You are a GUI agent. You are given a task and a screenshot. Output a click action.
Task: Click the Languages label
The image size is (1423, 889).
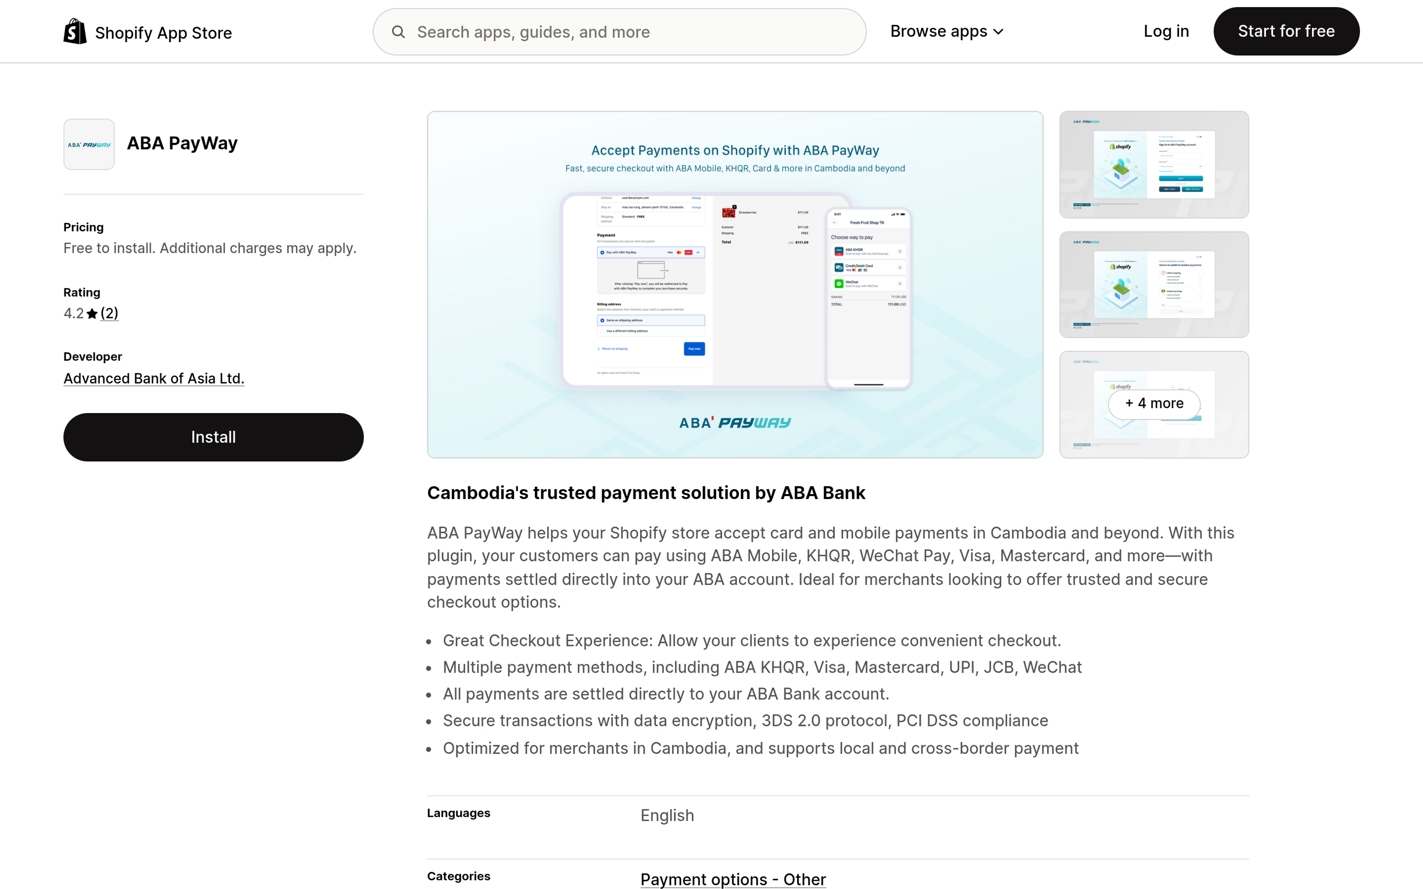(459, 813)
